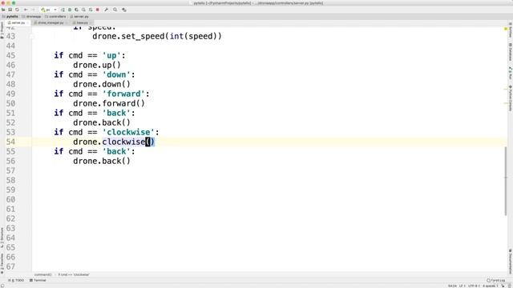This screenshot has height=288, width=513.
Task: Navigate forward with the right arrow
Action: (x=33, y=10)
